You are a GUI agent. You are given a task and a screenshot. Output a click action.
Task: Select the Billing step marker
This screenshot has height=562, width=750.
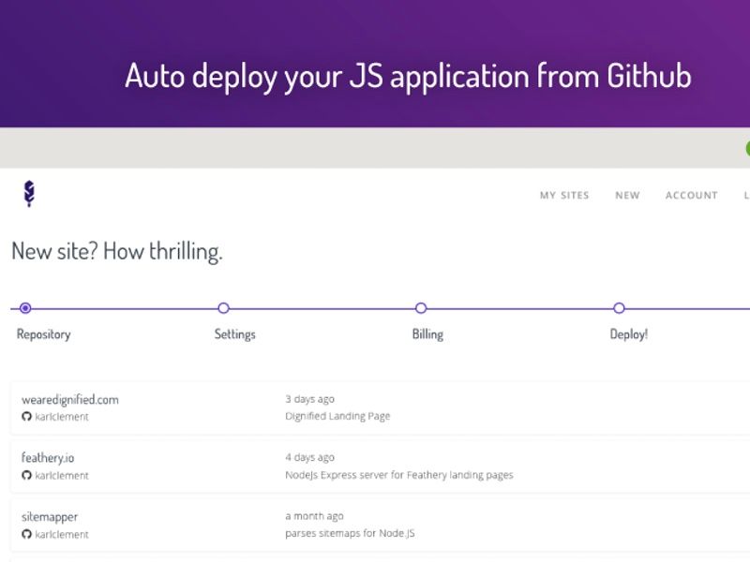point(421,308)
